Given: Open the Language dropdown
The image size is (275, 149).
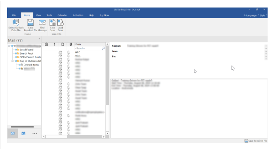Looking at the screenshot, I should (250, 15).
